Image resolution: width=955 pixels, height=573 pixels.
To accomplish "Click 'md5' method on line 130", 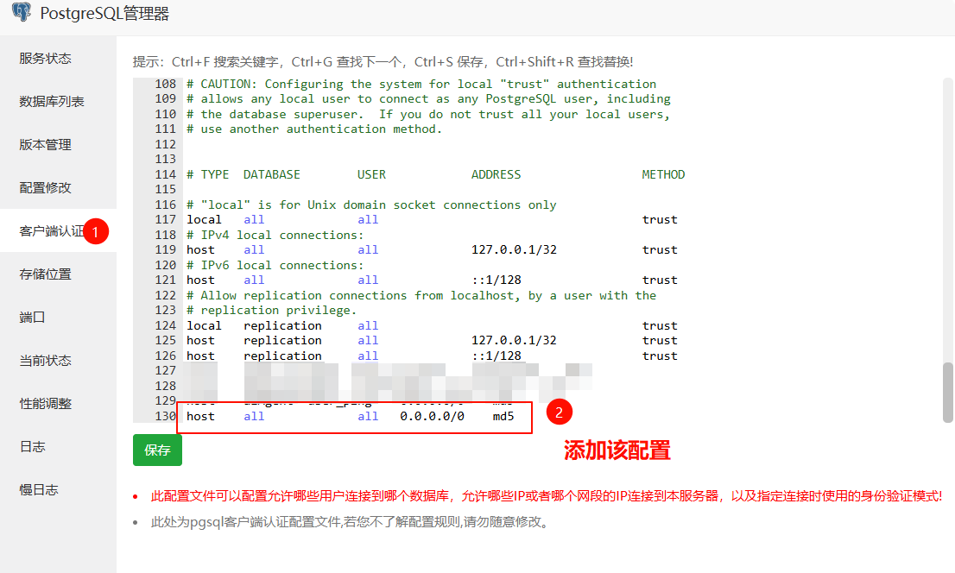I will click(503, 417).
